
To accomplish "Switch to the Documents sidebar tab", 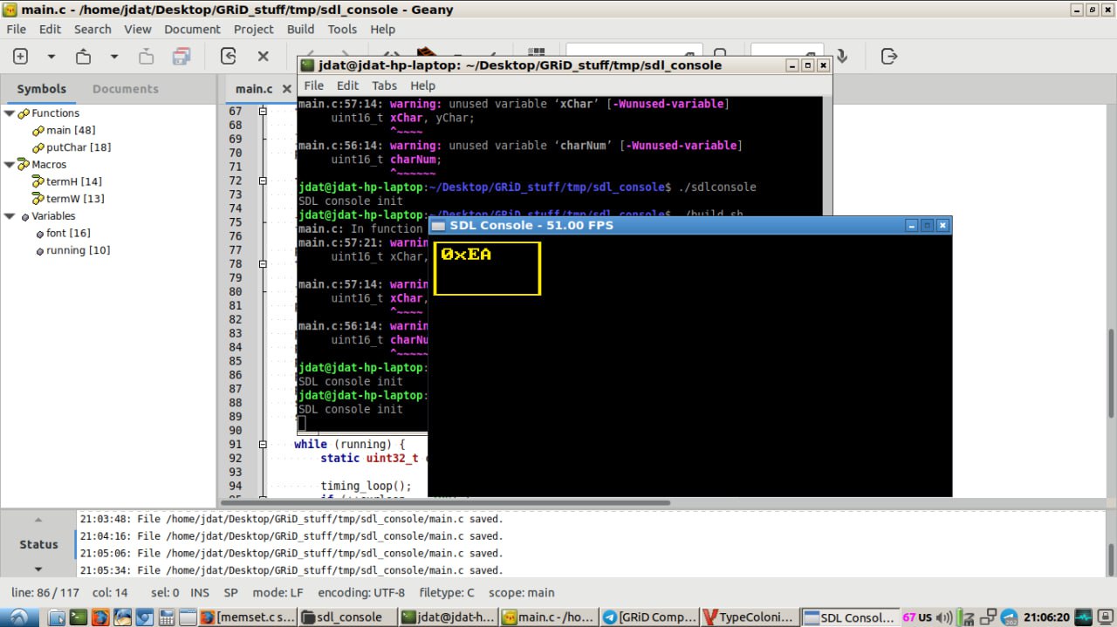I will pos(125,89).
